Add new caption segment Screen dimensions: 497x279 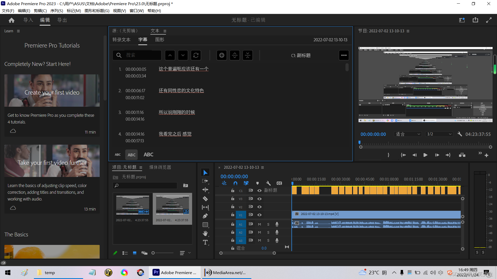(222, 55)
